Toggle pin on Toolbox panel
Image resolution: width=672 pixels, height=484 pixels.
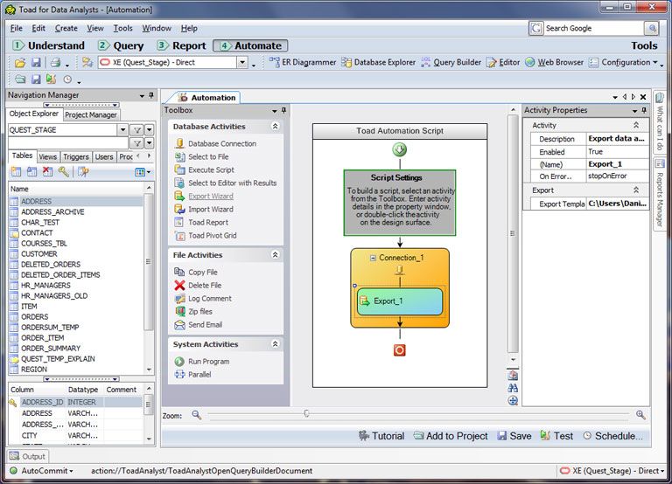tap(283, 110)
